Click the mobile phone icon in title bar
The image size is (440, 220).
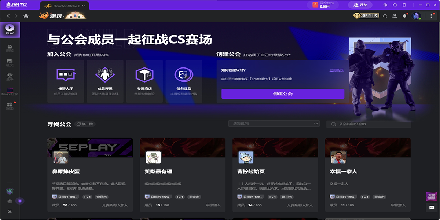tap(404, 5)
